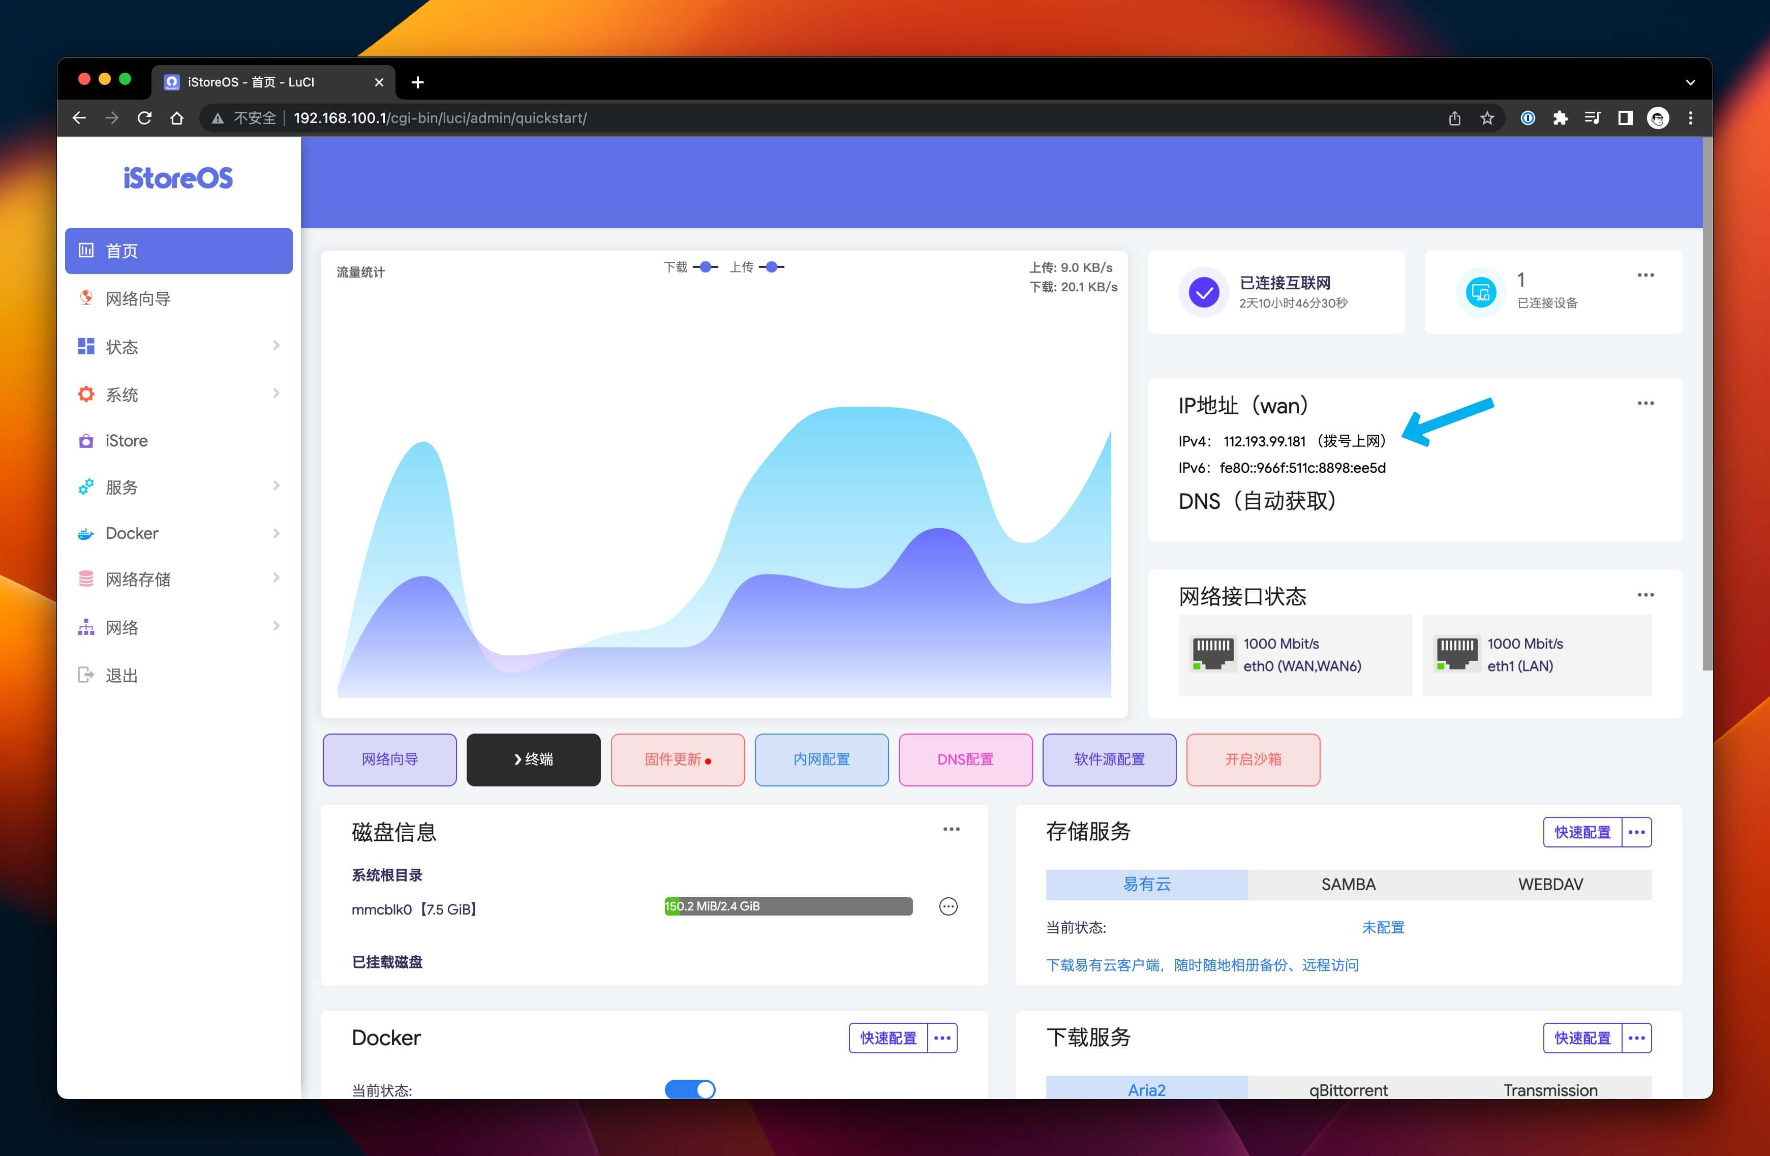Expand the 状态 sidebar menu
Viewport: 1770px width, 1156px height.
(x=178, y=346)
